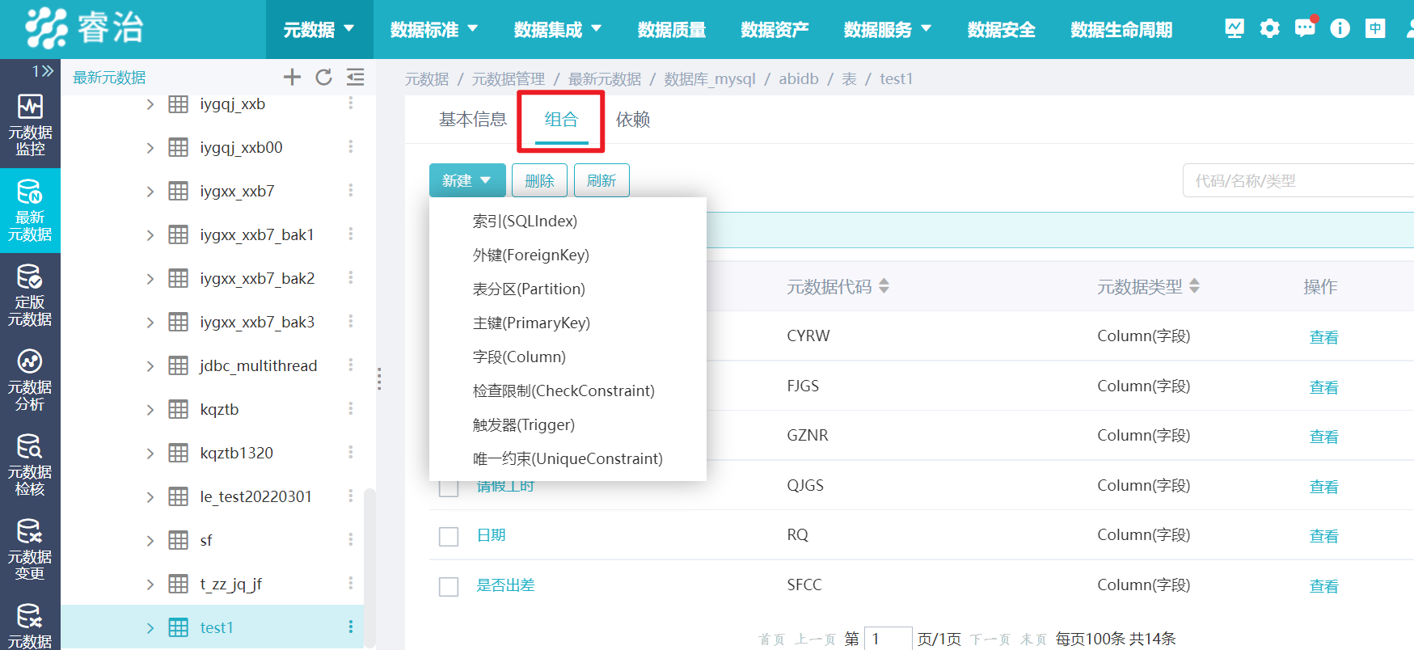The image size is (1414, 650).
Task: Tick the checkbox for 是否出差 row
Action: tap(449, 586)
